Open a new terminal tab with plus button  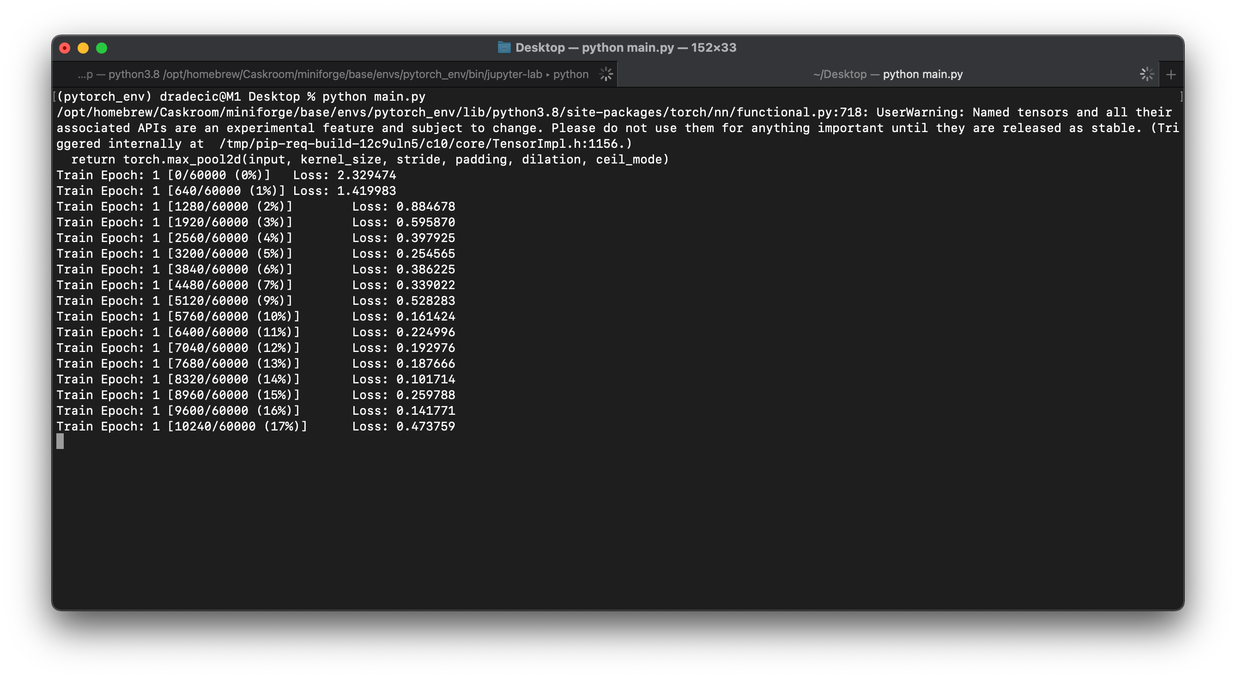click(1171, 74)
